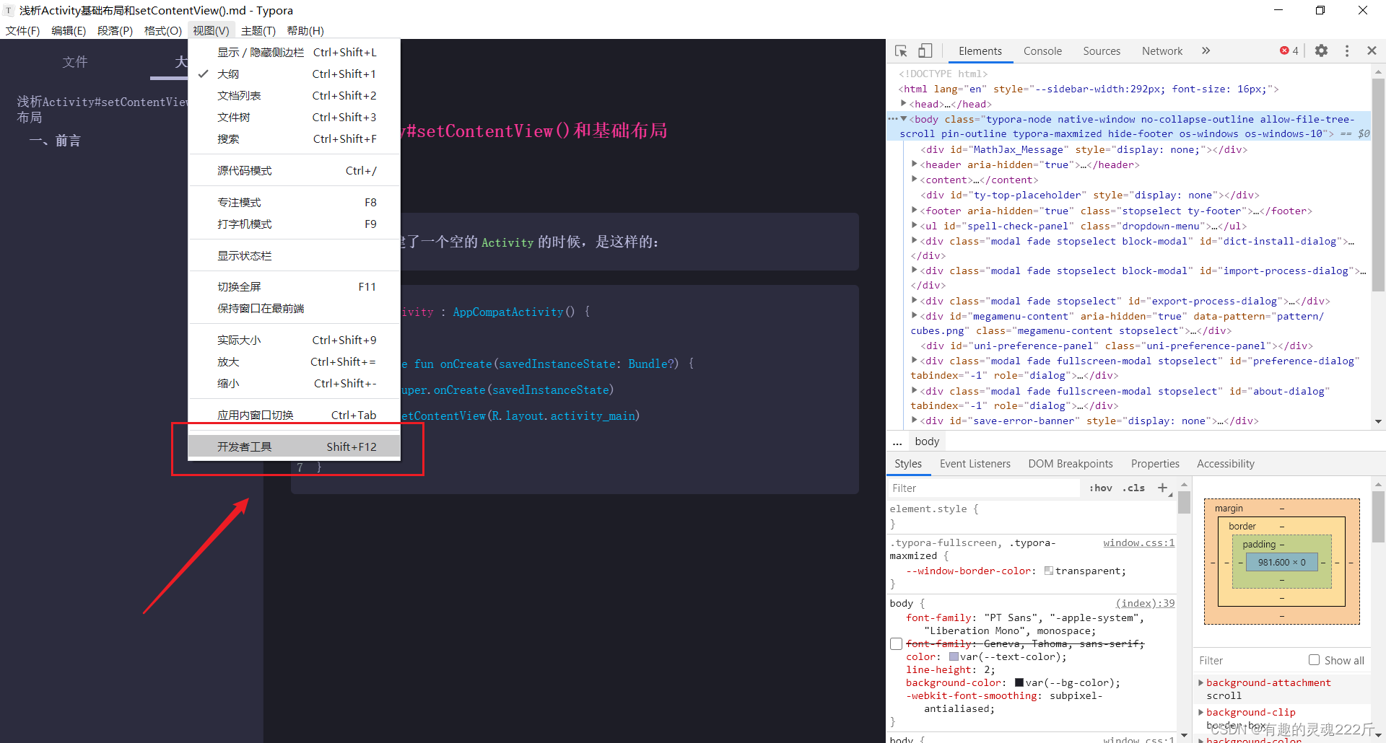
Task: Open DevTools settings with the gear icon
Action: click(x=1322, y=50)
